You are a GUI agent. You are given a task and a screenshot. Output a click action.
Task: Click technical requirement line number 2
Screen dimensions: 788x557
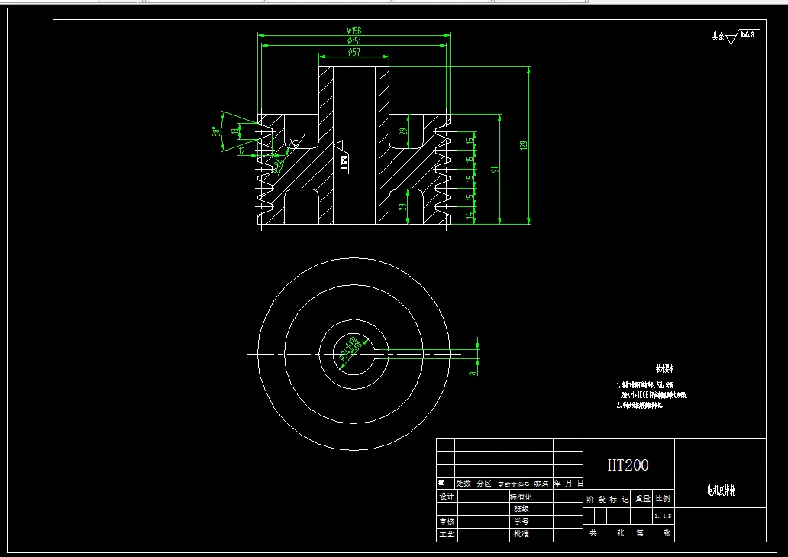pyautogui.click(x=639, y=405)
